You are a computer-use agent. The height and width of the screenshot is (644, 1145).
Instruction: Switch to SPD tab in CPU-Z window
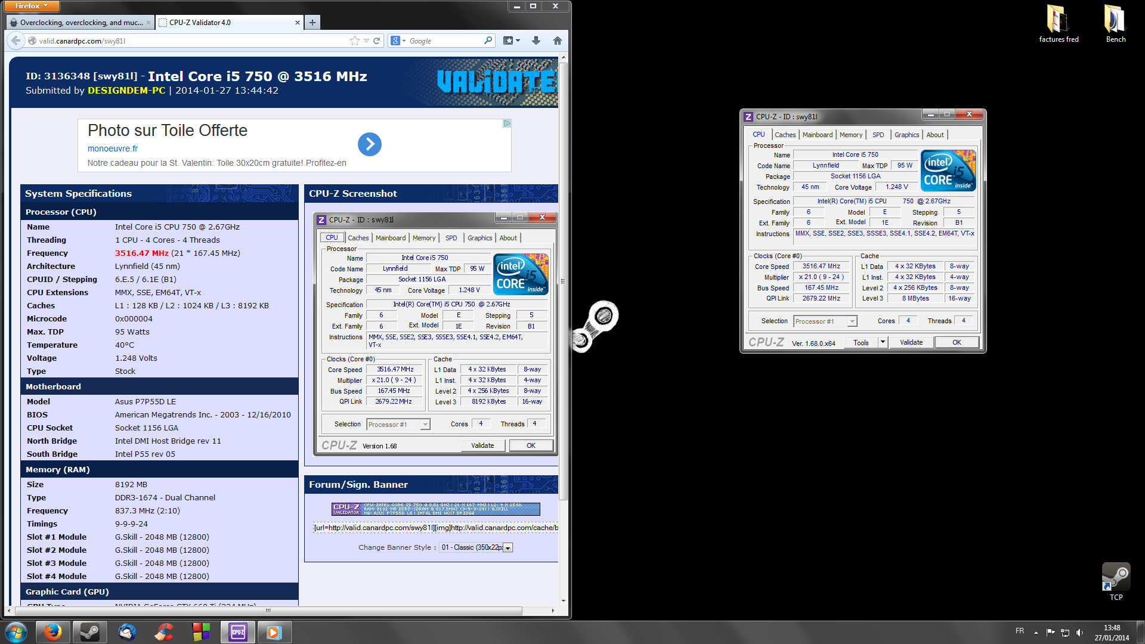pos(878,135)
